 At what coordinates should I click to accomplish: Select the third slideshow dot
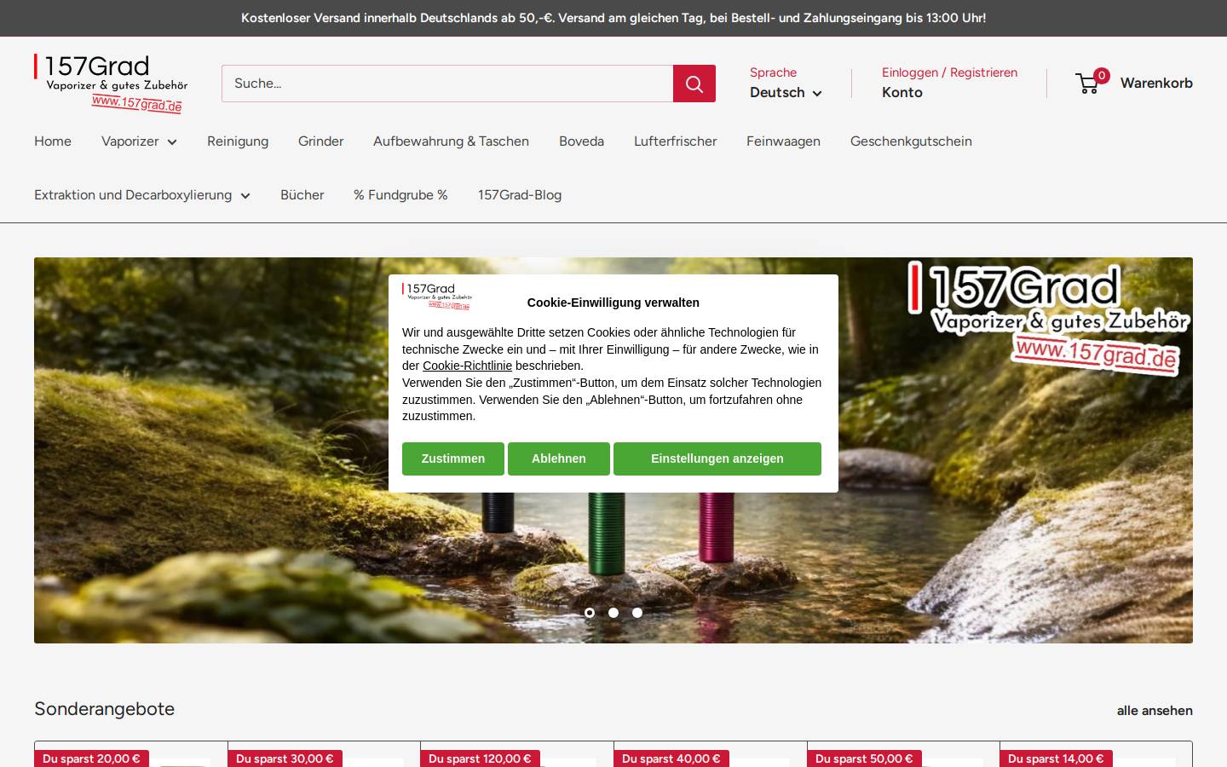tap(637, 613)
